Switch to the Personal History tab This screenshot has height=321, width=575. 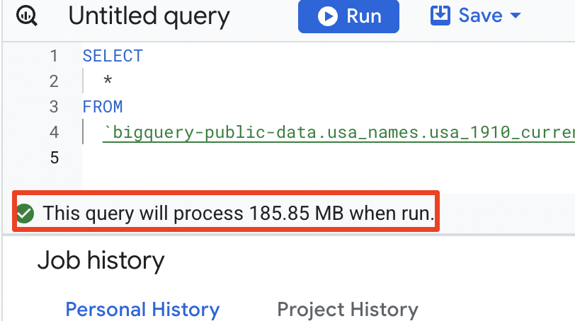(x=142, y=309)
